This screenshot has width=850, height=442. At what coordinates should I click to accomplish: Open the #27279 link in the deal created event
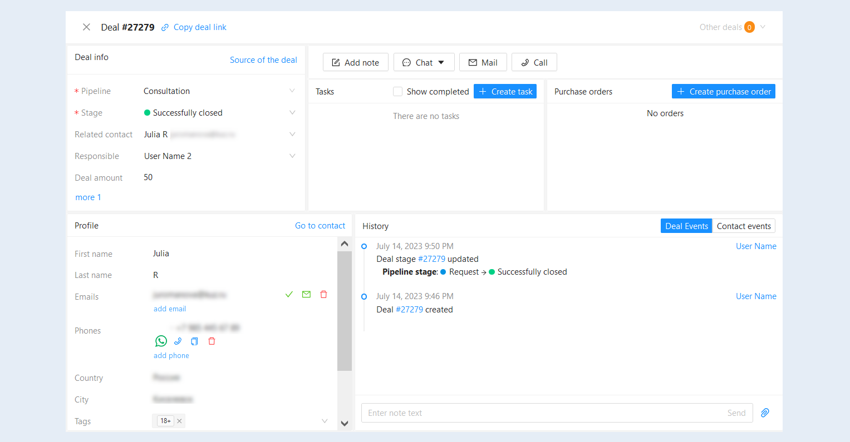coord(409,310)
